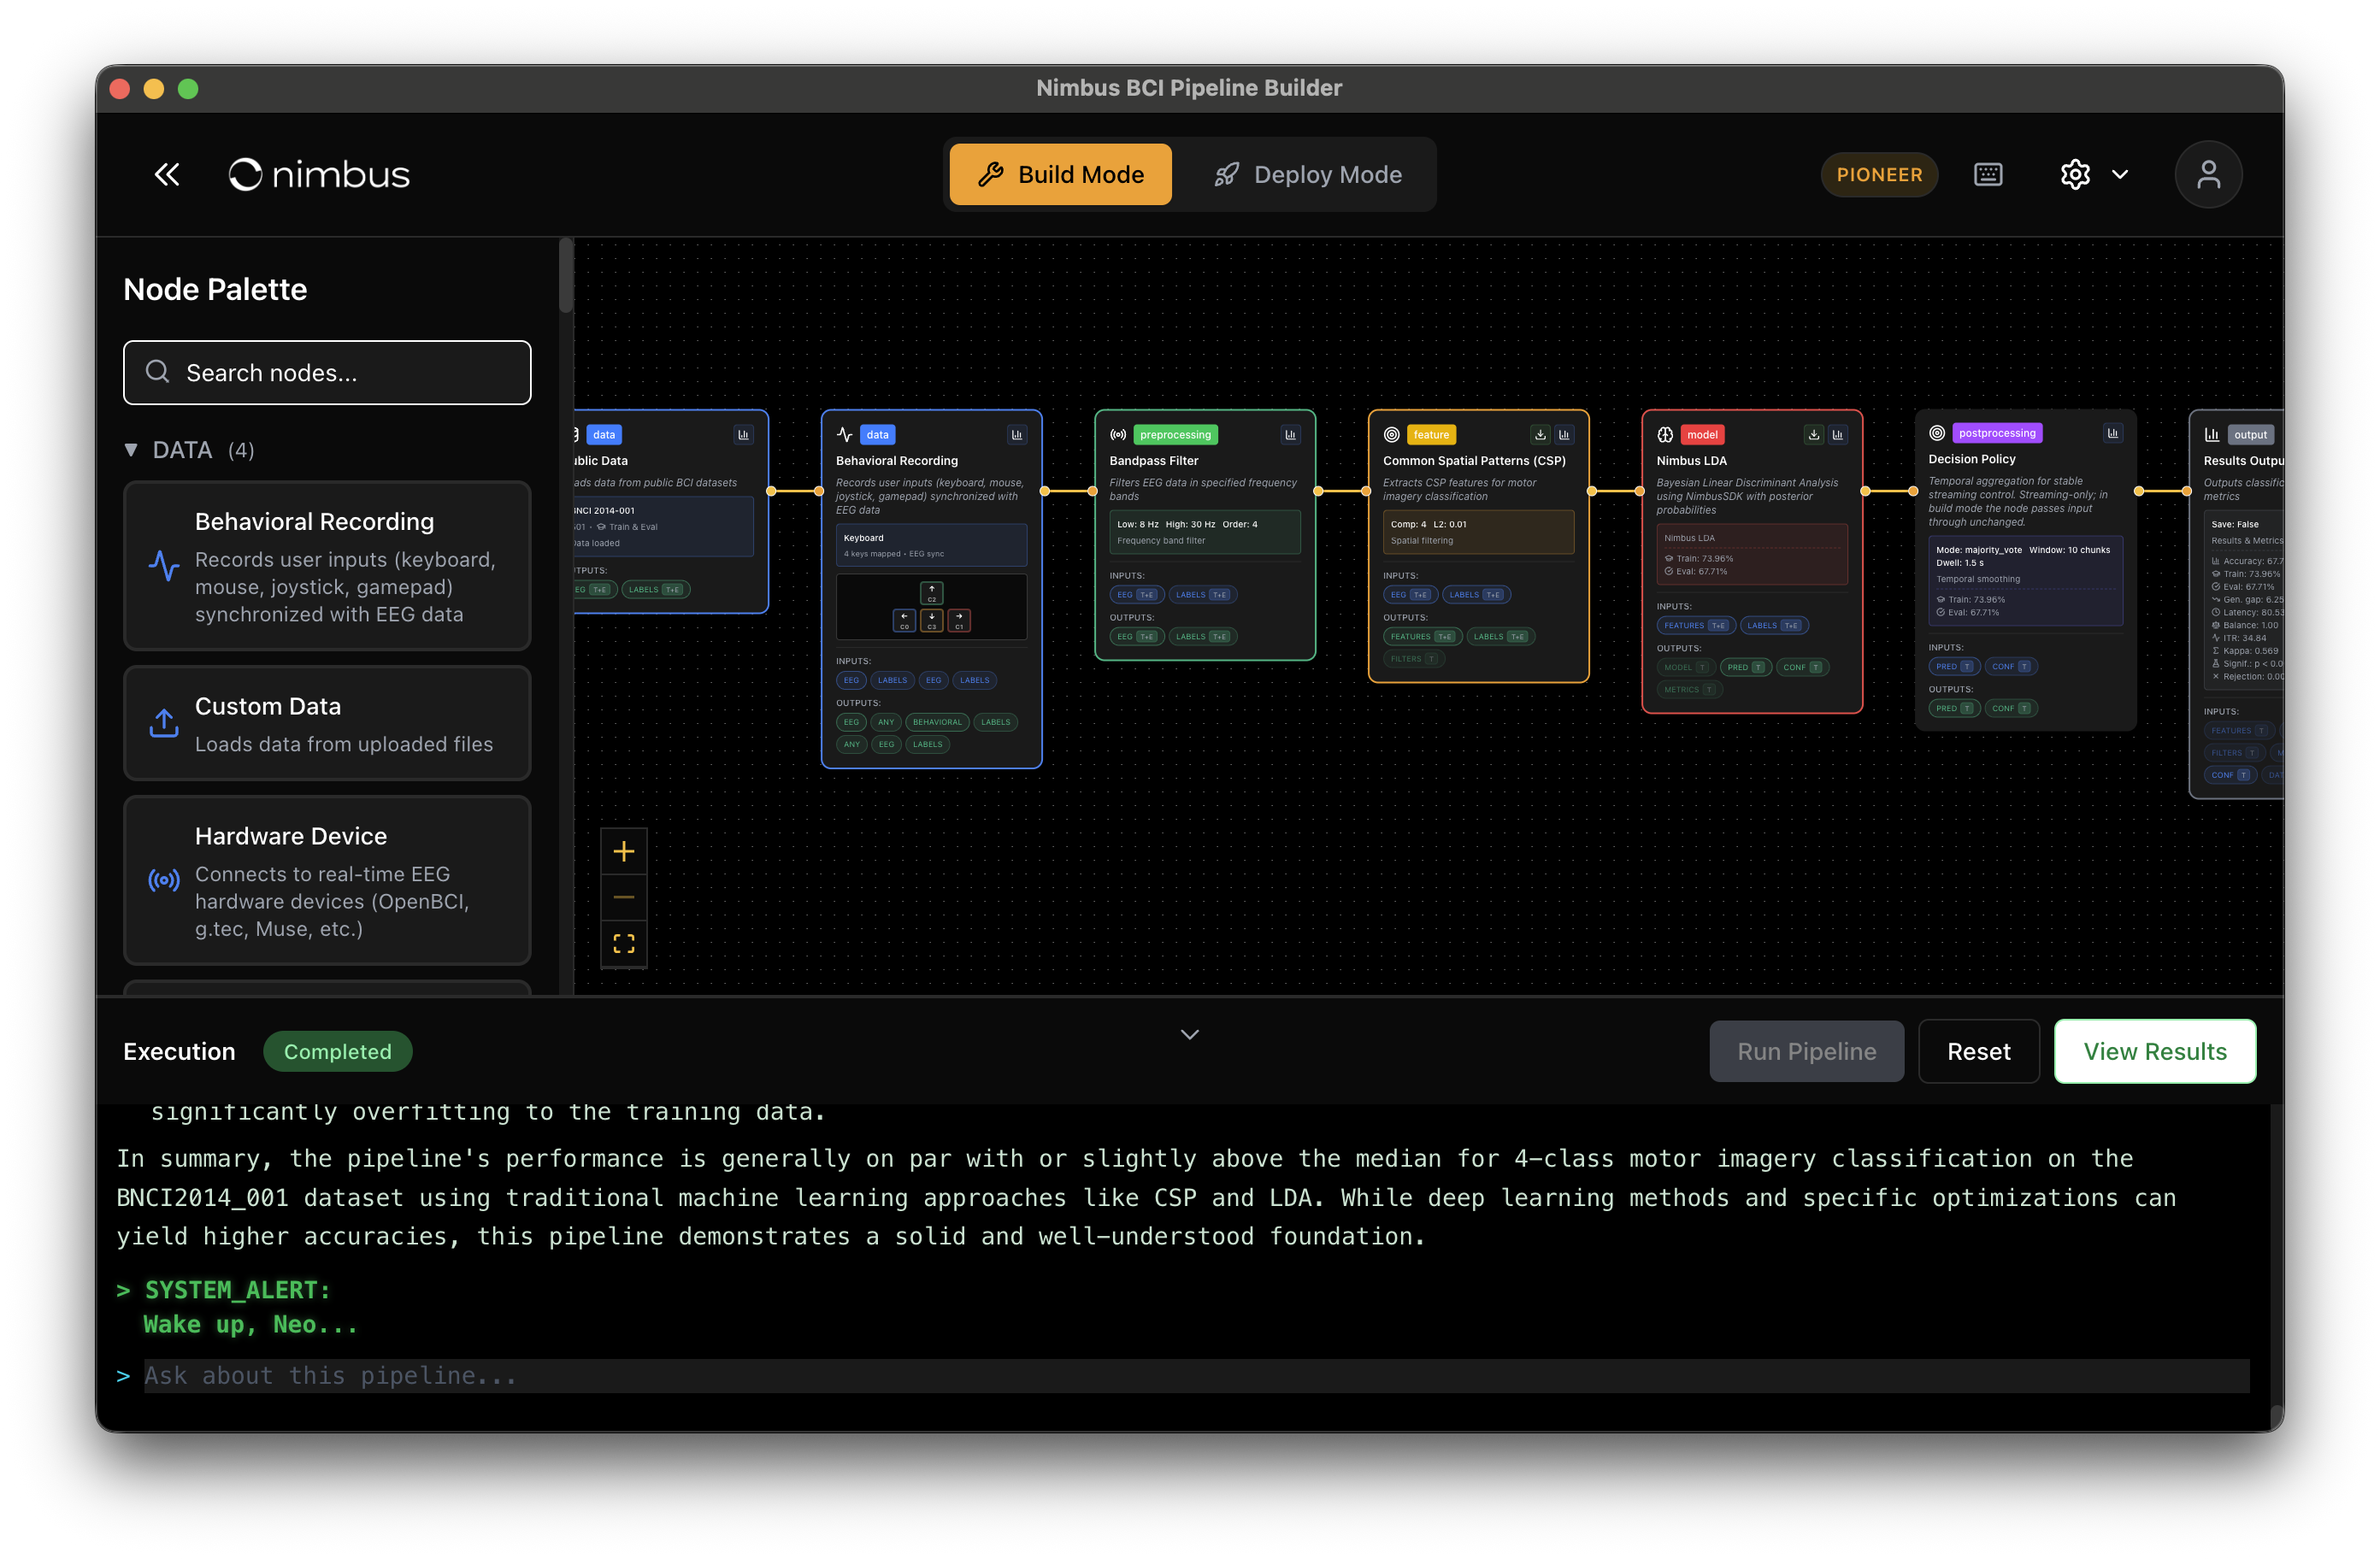This screenshot has width=2380, height=1559.
Task: Click signal icon on Bandpass Filter node
Action: click(x=1118, y=434)
